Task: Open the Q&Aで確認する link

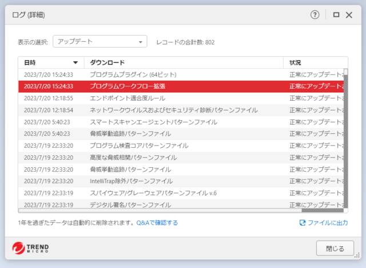Action: coord(157,223)
